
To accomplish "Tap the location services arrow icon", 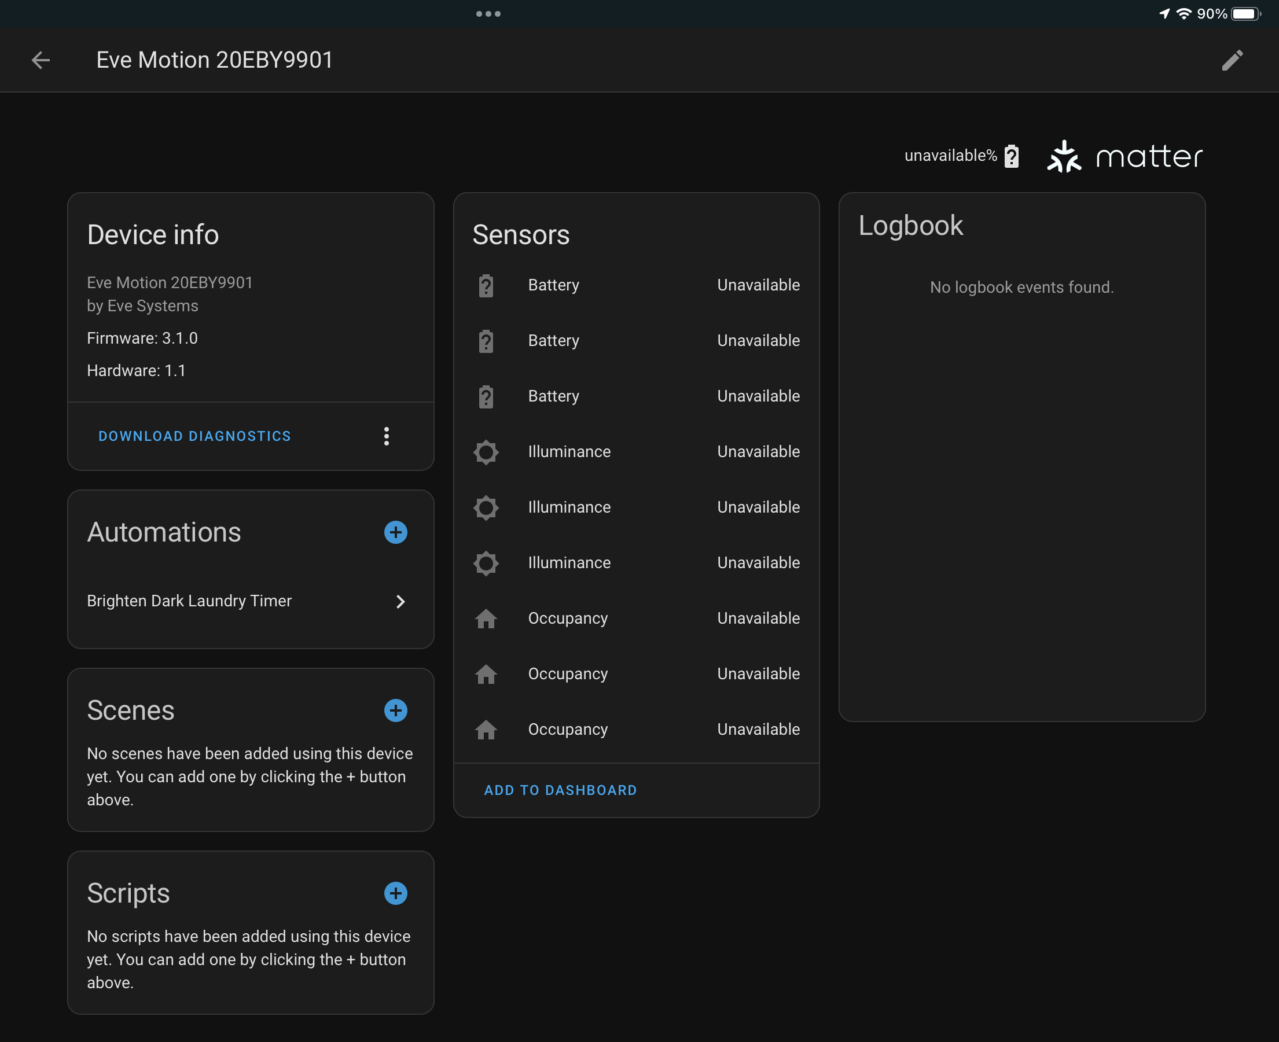I will point(1164,14).
